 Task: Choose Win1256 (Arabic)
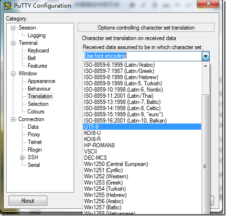[142, 201]
